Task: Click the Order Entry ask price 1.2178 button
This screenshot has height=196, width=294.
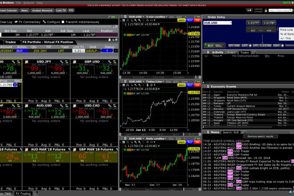Action: (x=269, y=23)
